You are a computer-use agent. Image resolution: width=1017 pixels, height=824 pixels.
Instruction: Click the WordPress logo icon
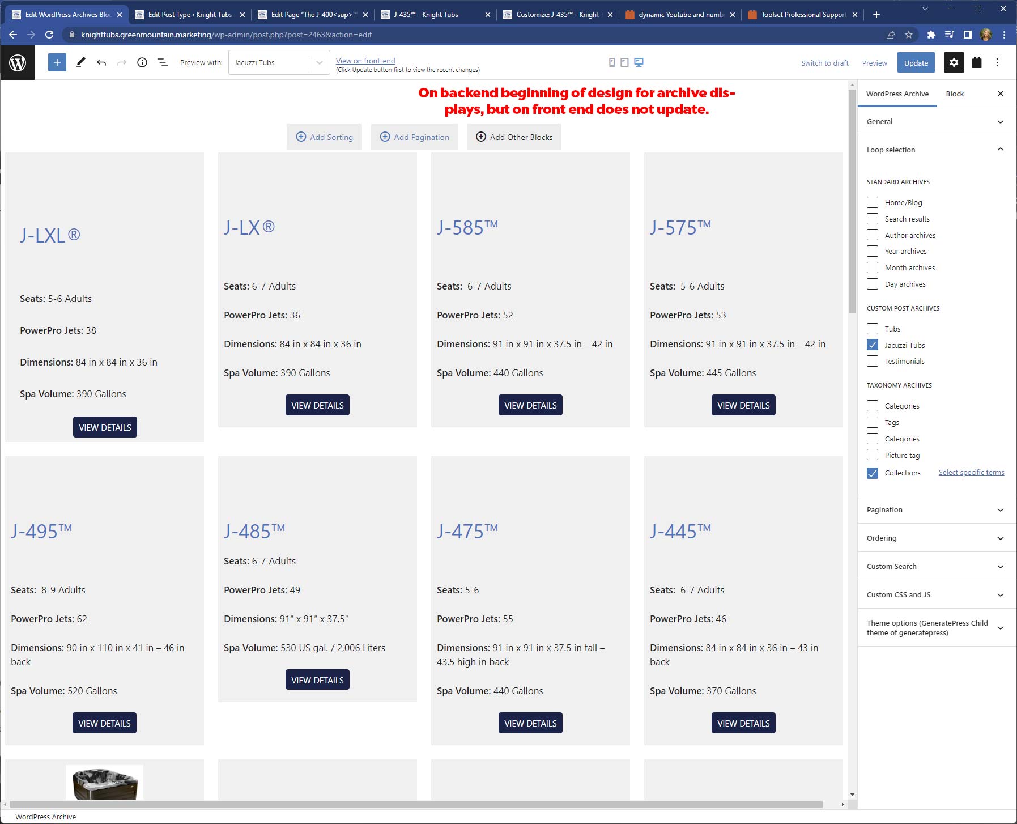[x=18, y=62]
